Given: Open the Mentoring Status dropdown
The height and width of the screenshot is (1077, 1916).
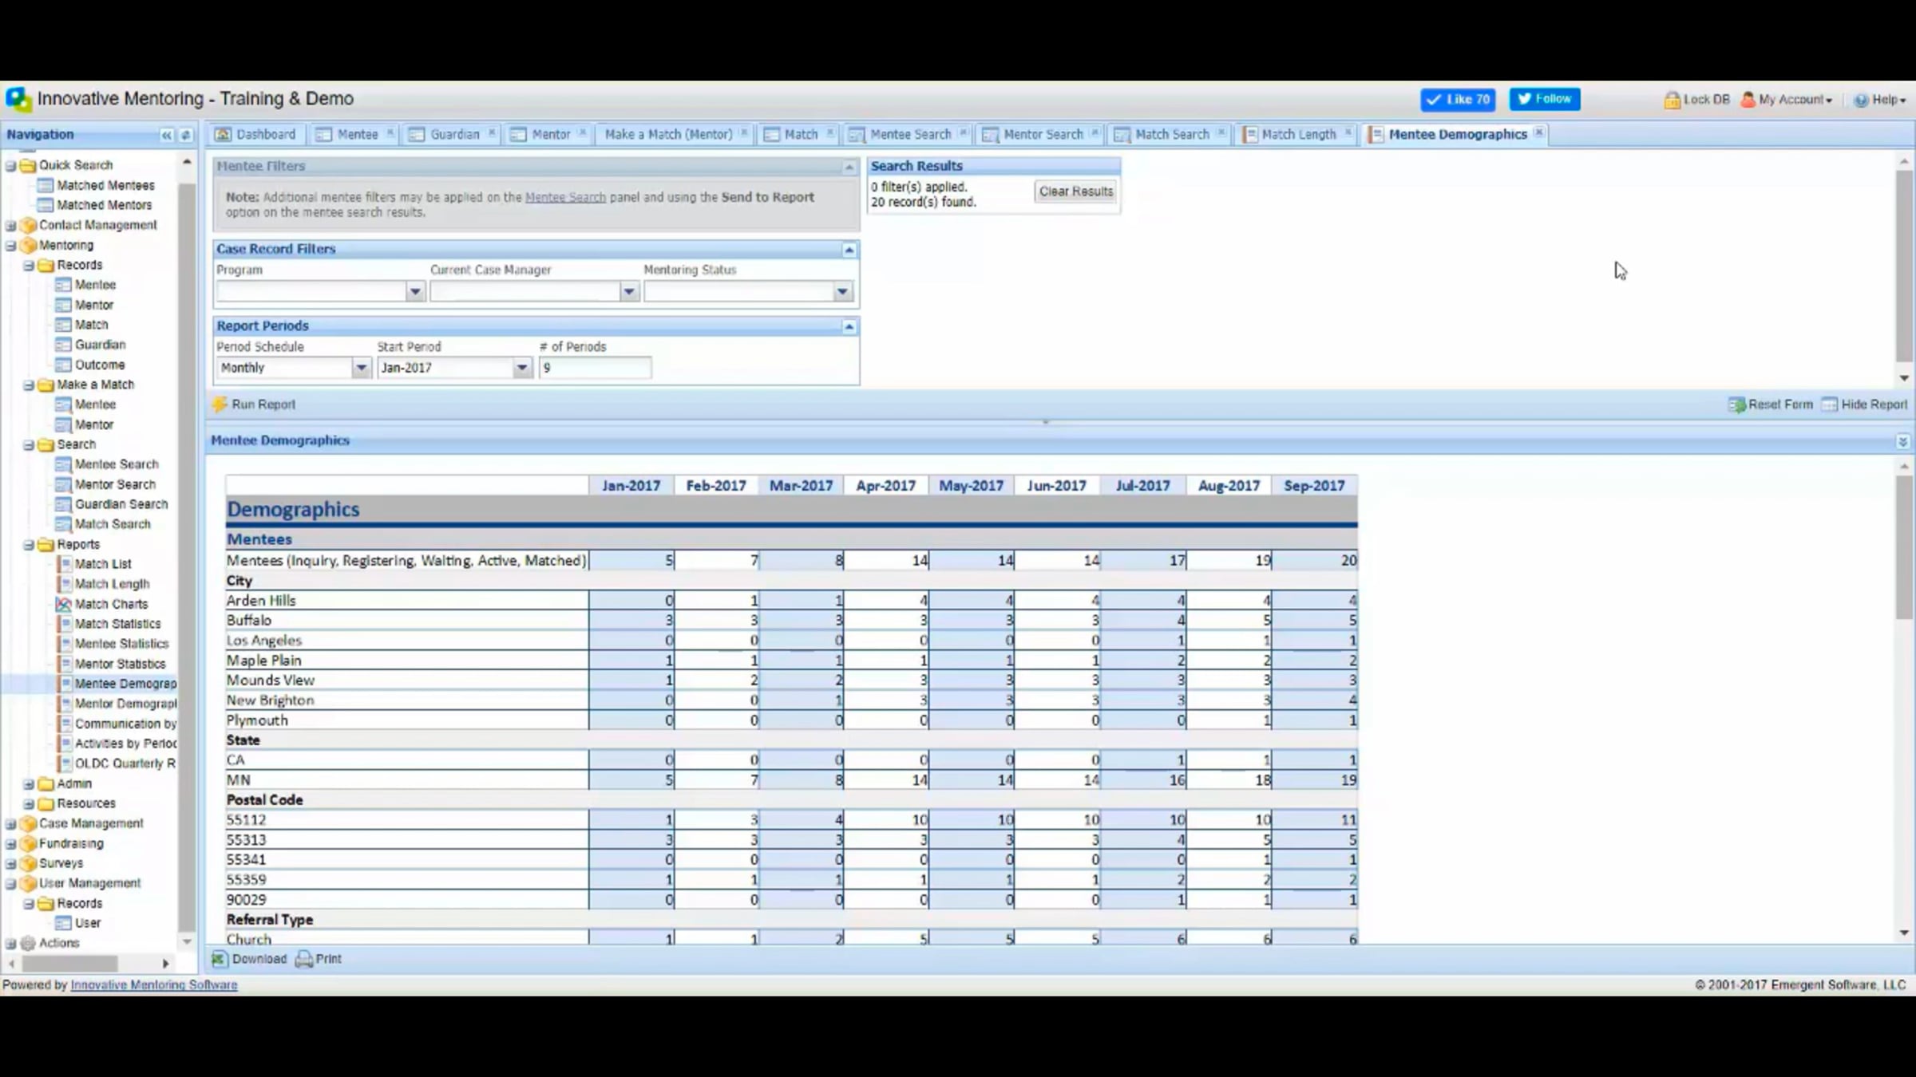Looking at the screenshot, I should [842, 292].
